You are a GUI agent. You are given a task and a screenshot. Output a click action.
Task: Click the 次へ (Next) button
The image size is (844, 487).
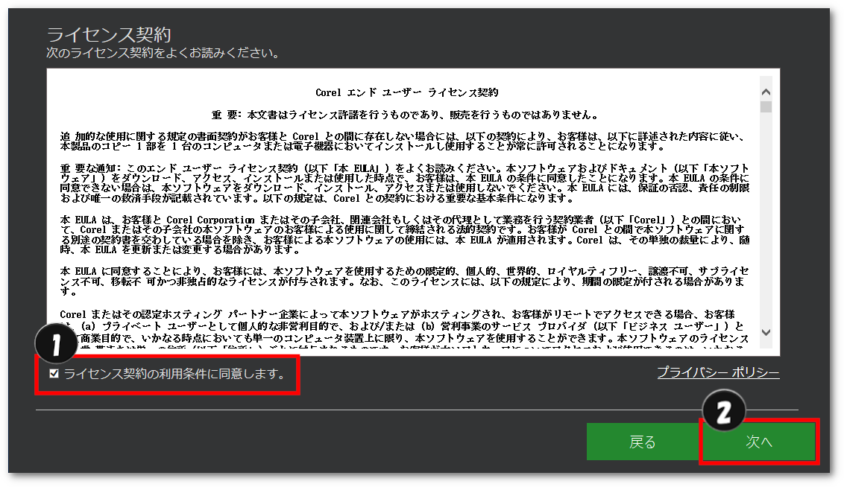(x=759, y=442)
